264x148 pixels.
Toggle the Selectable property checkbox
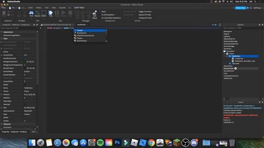click(25, 101)
